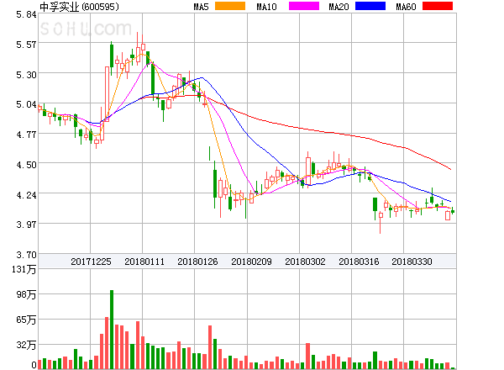Click the 131万 volume axis label
Image resolution: width=504 pixels, height=370 pixels.
24,269
